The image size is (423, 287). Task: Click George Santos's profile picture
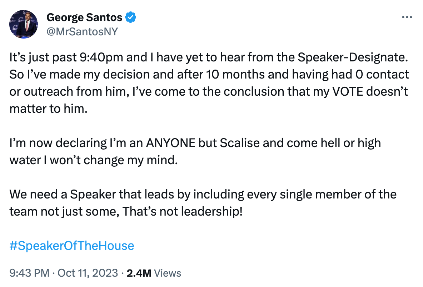point(24,24)
